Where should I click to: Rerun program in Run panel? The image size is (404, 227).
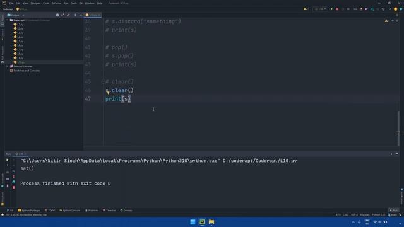click(8, 160)
